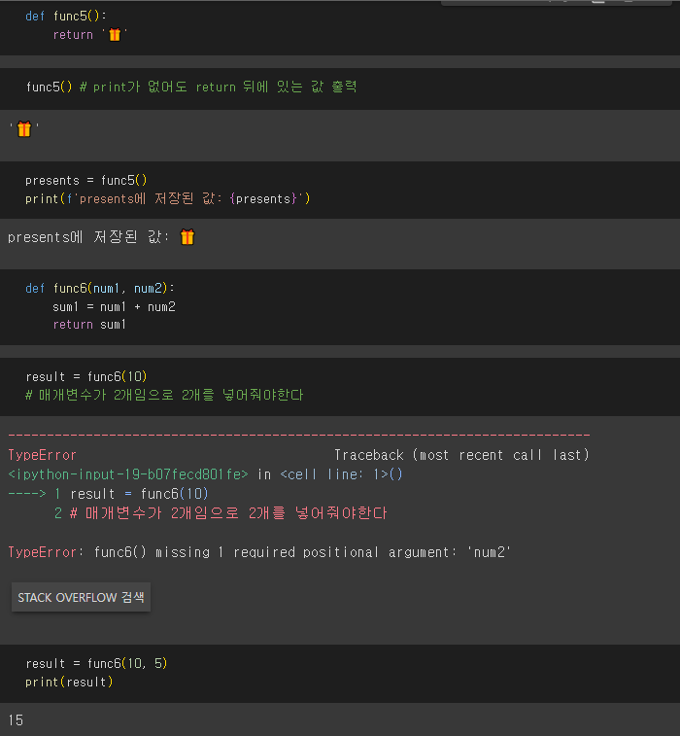The width and height of the screenshot is (680, 736).
Task: Click the 'presents = func5()' code line
Action: [x=86, y=180]
